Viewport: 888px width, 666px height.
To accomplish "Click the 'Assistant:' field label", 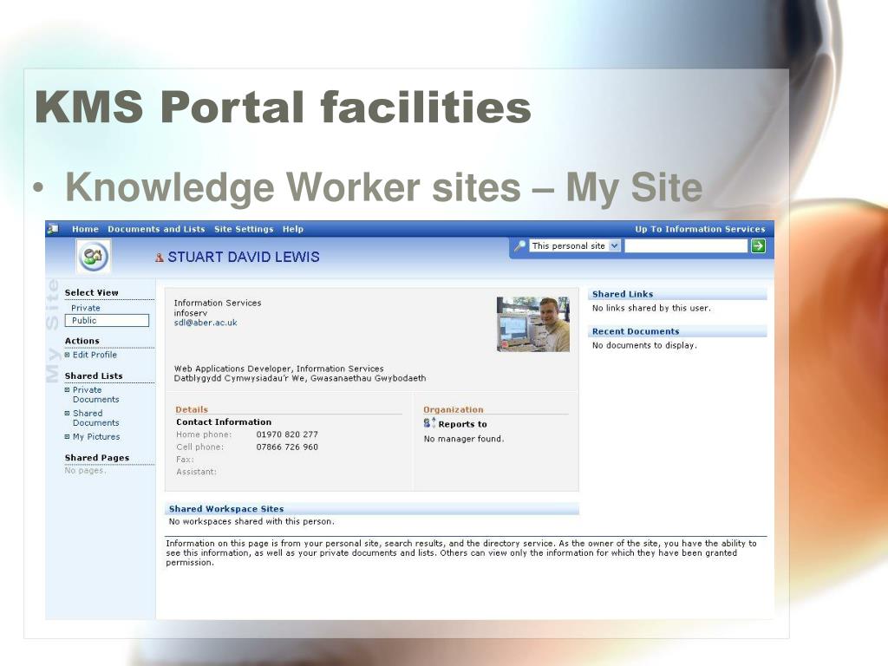I will (197, 472).
